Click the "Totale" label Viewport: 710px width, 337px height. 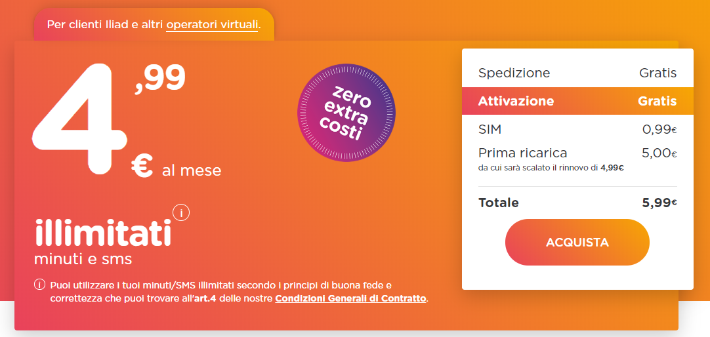pyautogui.click(x=498, y=203)
